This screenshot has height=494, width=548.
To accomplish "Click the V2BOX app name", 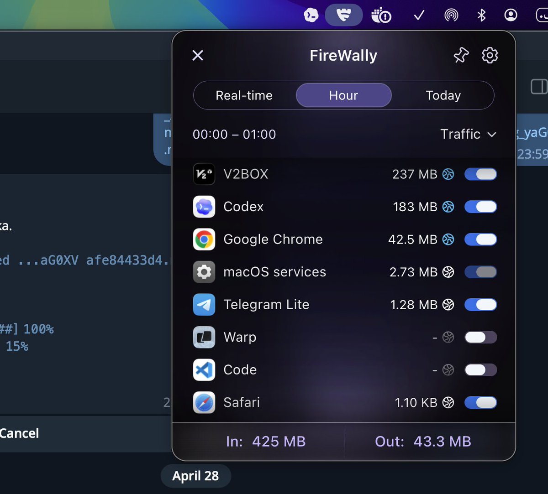I will pyautogui.click(x=246, y=174).
